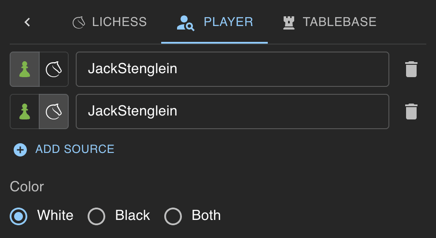Click the Lichess knight icon in tab bar

tap(79, 22)
